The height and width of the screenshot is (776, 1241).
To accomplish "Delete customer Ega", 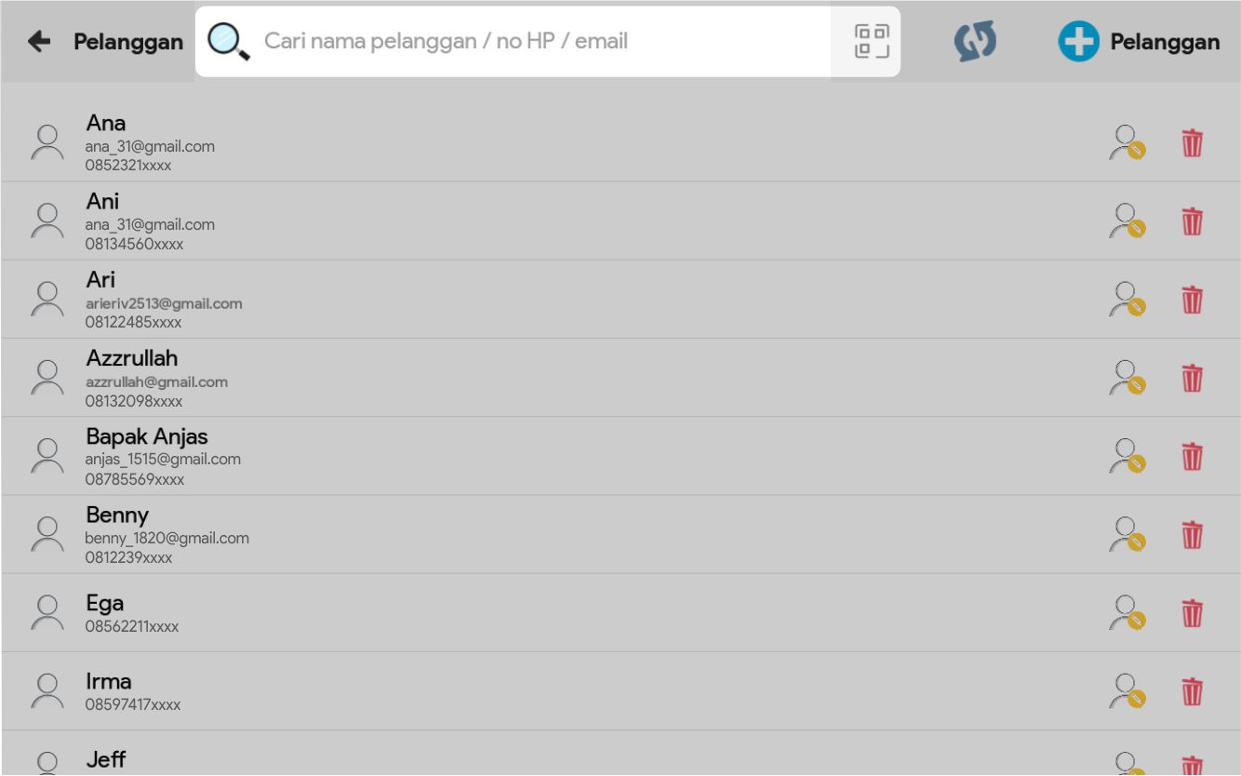I will coord(1192,613).
